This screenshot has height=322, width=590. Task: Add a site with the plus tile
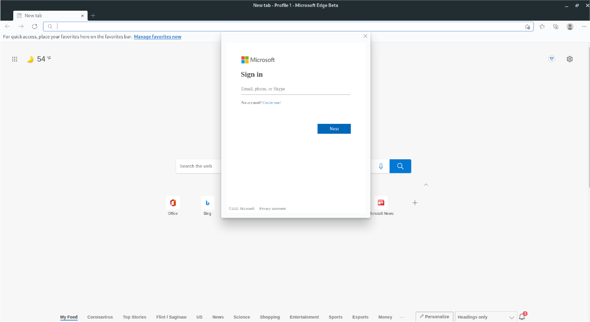(x=415, y=203)
